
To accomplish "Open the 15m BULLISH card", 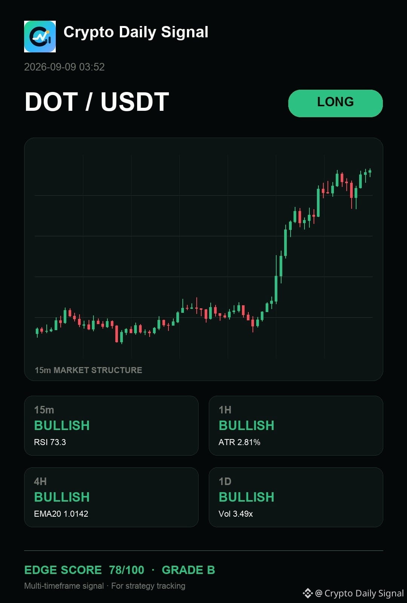I will click(x=111, y=425).
